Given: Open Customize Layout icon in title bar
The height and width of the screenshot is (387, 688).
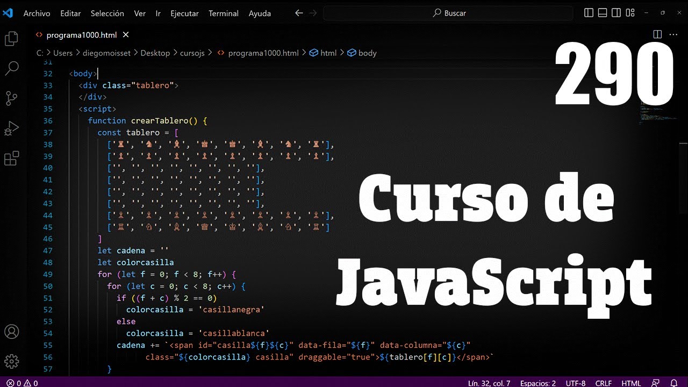Looking at the screenshot, I should click(x=630, y=13).
